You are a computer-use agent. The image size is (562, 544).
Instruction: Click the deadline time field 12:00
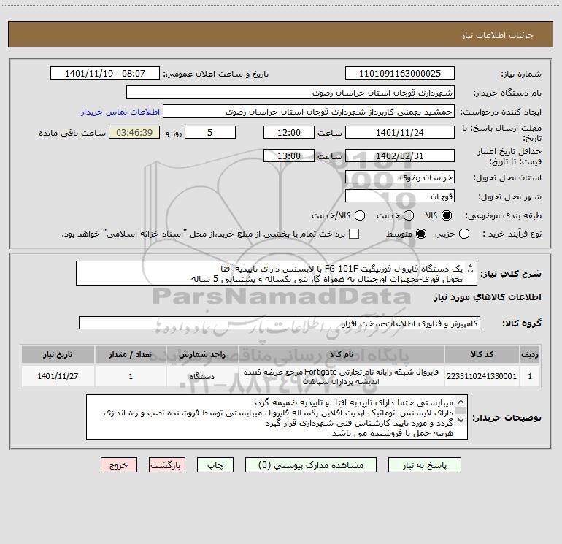point(289,132)
